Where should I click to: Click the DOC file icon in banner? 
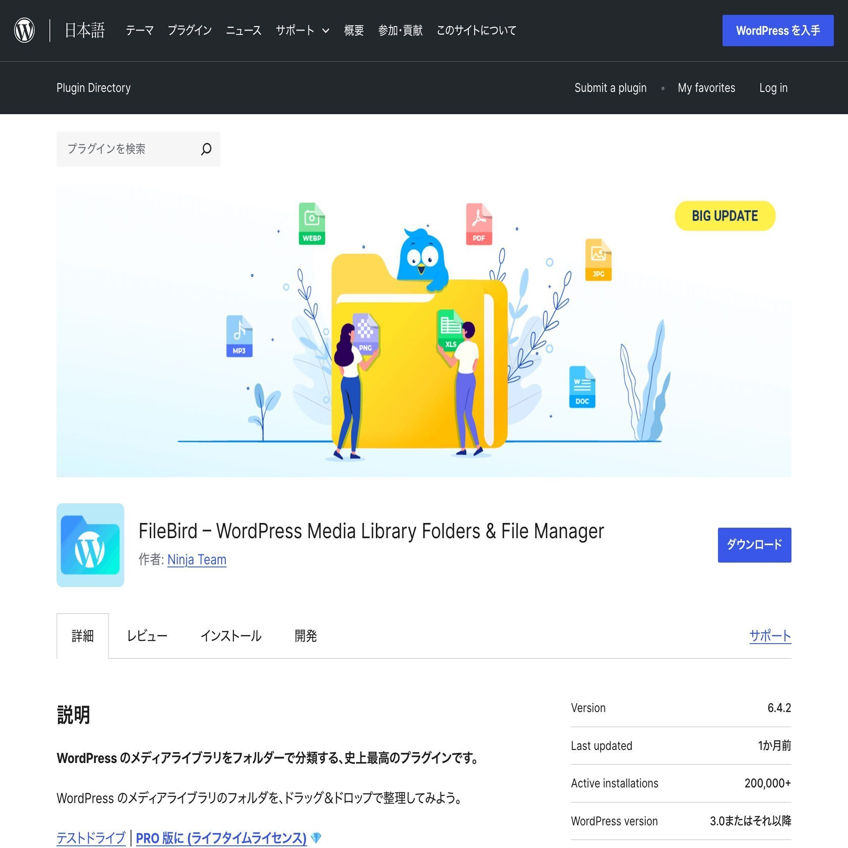click(582, 387)
